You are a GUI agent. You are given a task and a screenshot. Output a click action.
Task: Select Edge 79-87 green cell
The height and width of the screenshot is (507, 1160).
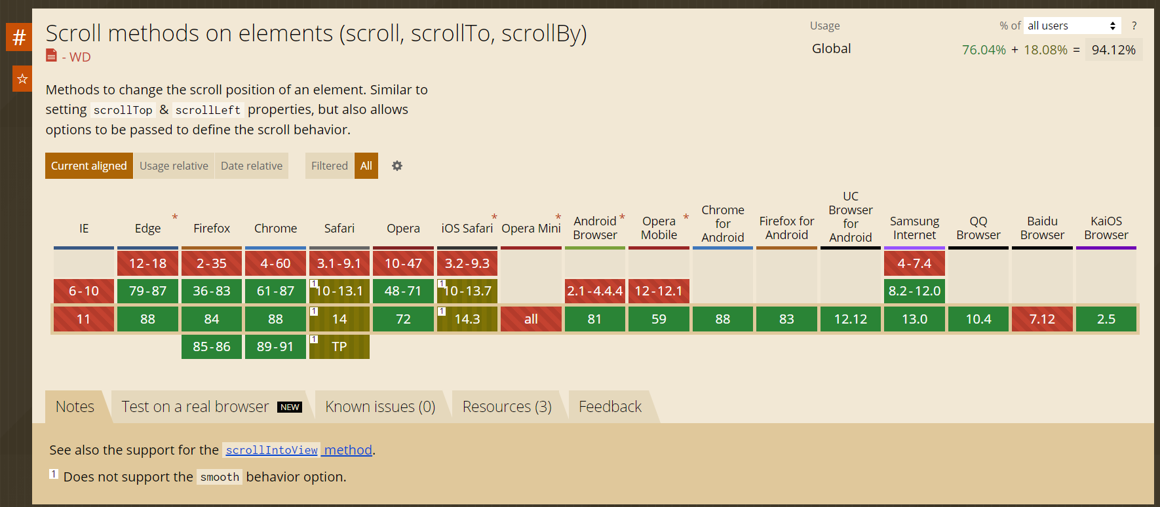[147, 291]
